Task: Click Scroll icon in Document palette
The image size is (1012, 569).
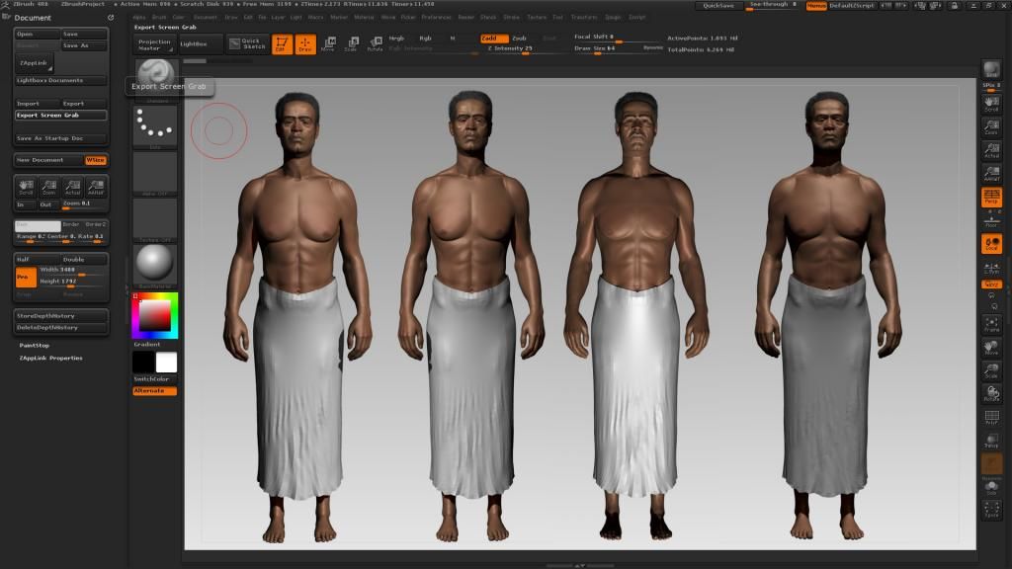Action: click(x=26, y=187)
